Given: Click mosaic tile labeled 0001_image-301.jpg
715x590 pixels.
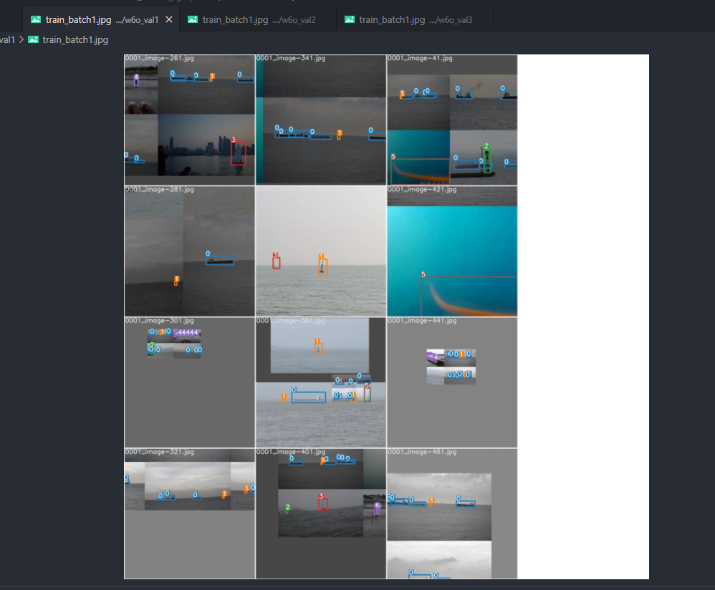Looking at the screenshot, I should 189,382.
